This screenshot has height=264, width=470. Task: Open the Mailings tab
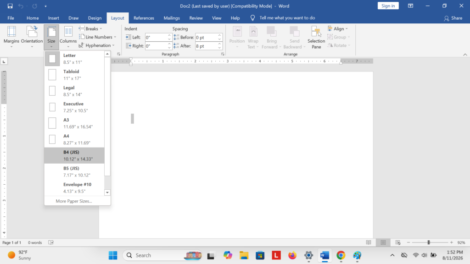click(x=172, y=18)
